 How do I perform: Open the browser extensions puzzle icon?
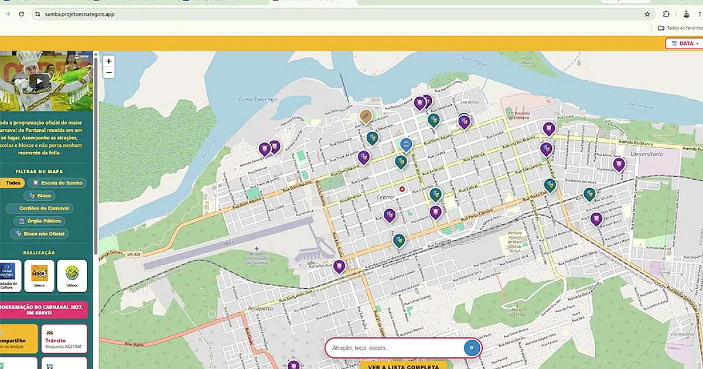pyautogui.click(x=666, y=14)
